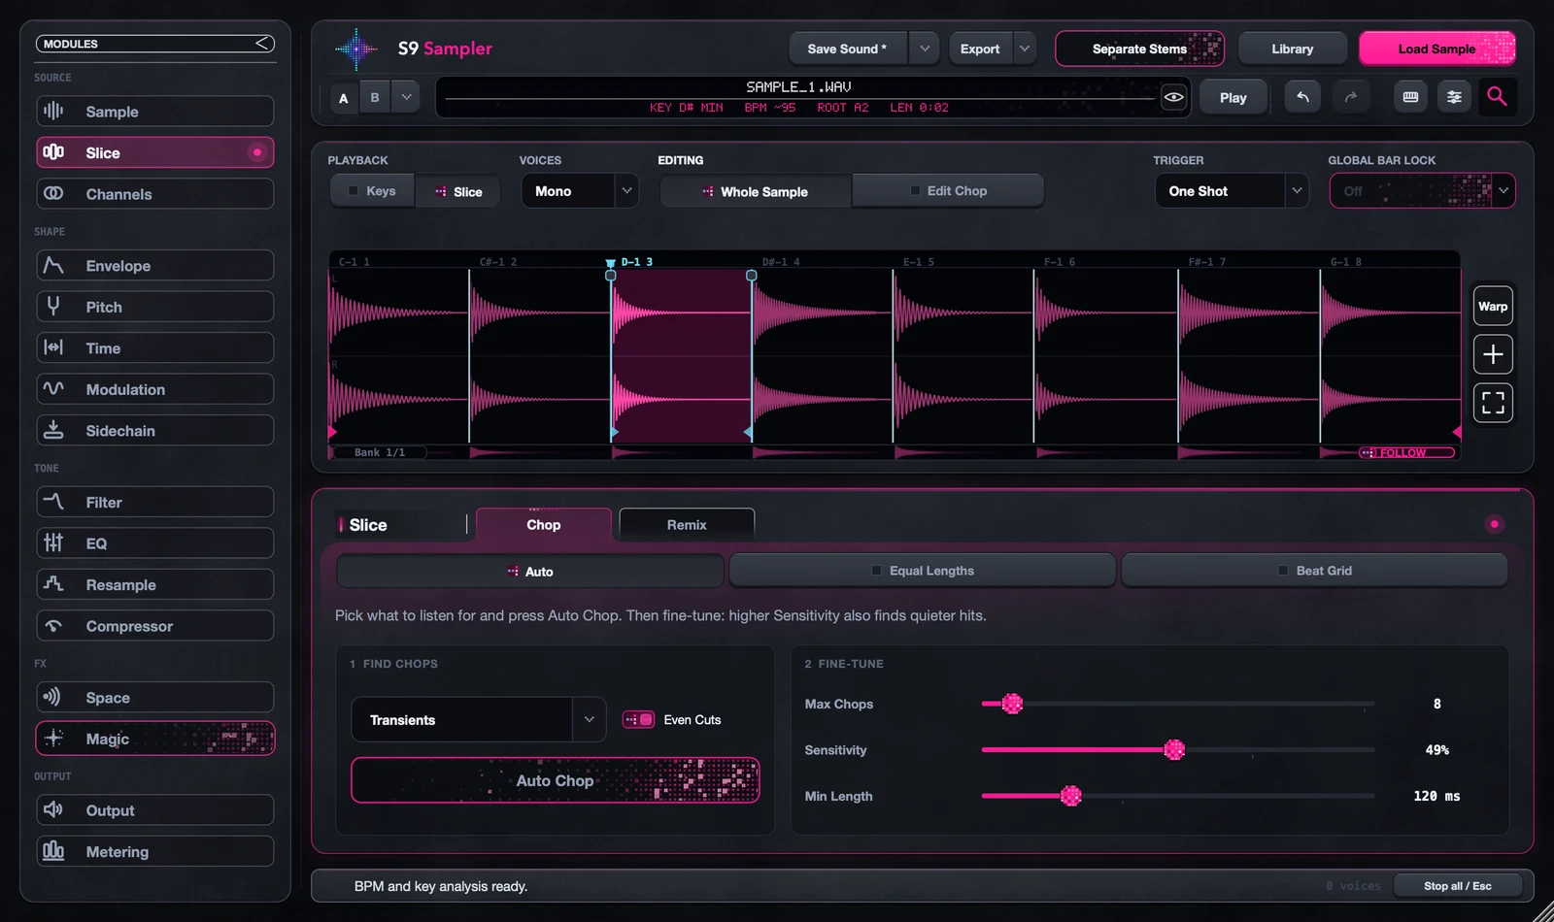Click the undo arrow icon

point(1302,96)
